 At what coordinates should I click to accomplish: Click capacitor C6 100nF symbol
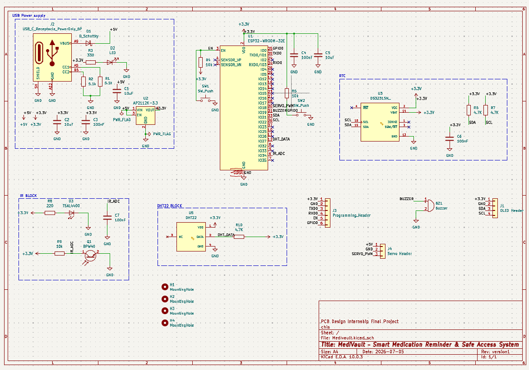450,139
